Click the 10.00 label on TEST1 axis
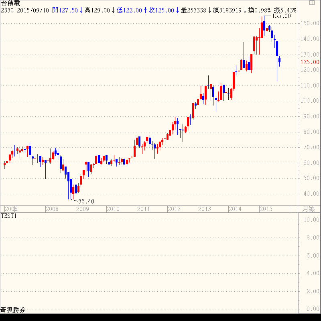Image resolution: width=321 pixels, height=321 pixels. (311, 220)
